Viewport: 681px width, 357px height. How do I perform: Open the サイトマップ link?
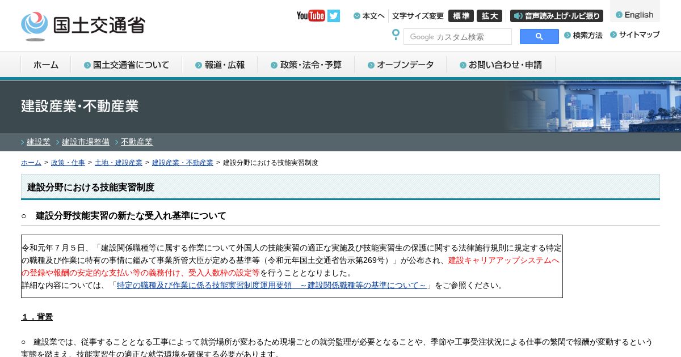coord(635,35)
